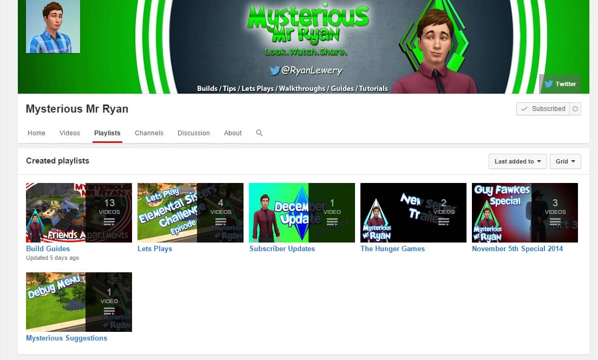
Task: Go to the Discussion tab
Action: 193,133
